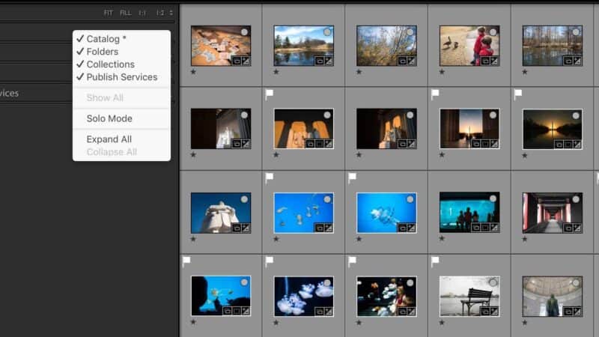Set star rating under dark Lincoln statue photo
This screenshot has height=337, width=599.
coord(193,155)
